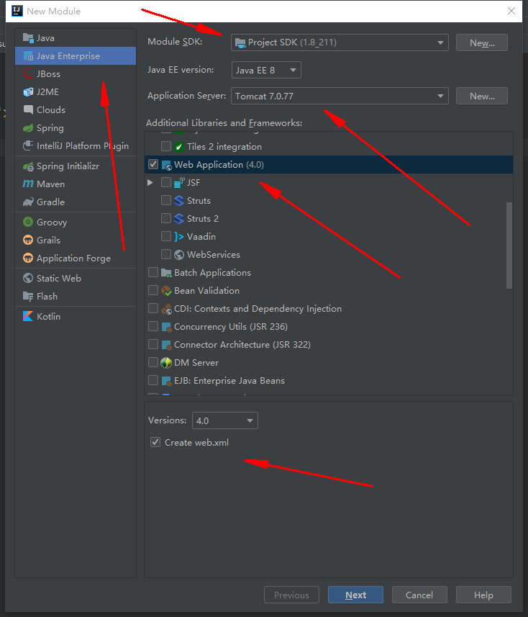The width and height of the screenshot is (528, 617).
Task: Select the Java Enterprise module type
Action: click(76, 56)
